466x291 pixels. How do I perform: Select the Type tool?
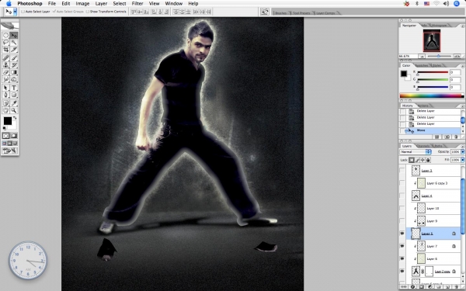[14, 88]
